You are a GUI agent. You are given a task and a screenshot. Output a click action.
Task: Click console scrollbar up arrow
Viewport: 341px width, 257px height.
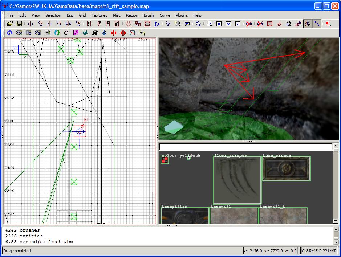336,229
